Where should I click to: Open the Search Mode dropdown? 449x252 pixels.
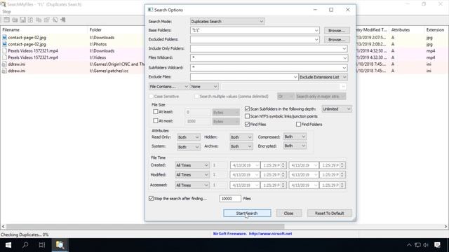227,22
